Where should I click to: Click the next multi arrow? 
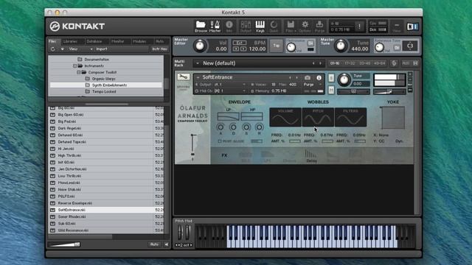(320, 63)
